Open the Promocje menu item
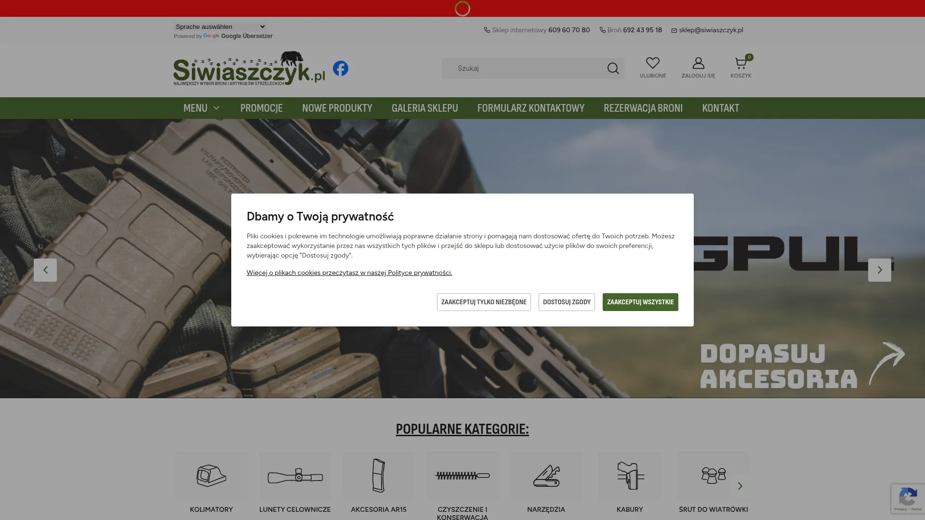The image size is (925, 520). [262, 108]
